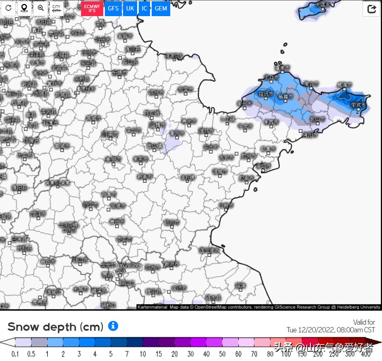Image resolution: width=382 pixels, height=361 pixels.
Task: Select the ECMWF IFS model tab
Action: tap(92, 8)
